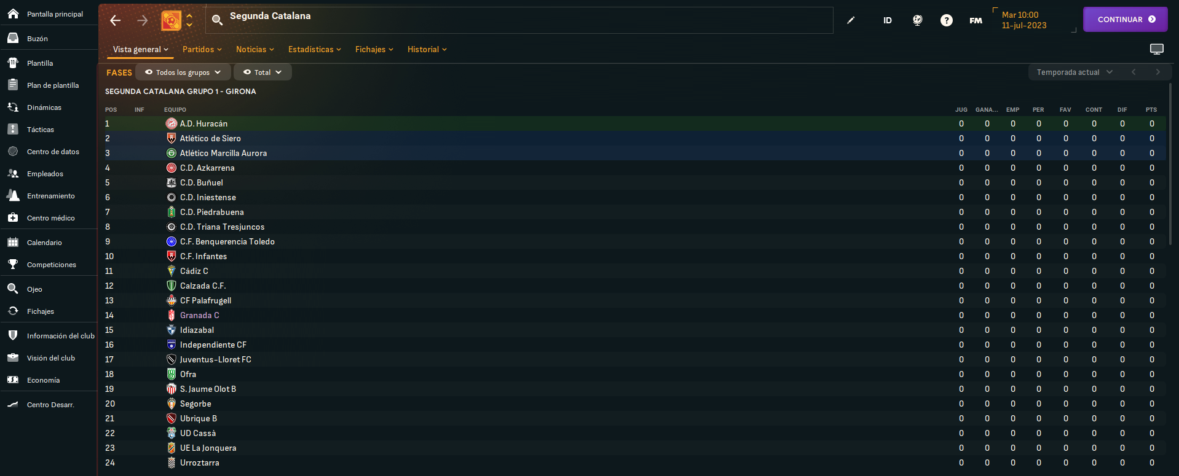The image size is (1179, 476).
Task: Open the help question mark icon
Action: pyautogui.click(x=947, y=20)
